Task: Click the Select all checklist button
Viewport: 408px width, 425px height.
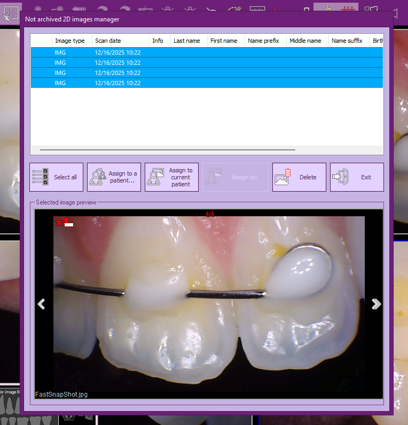Action: point(56,177)
